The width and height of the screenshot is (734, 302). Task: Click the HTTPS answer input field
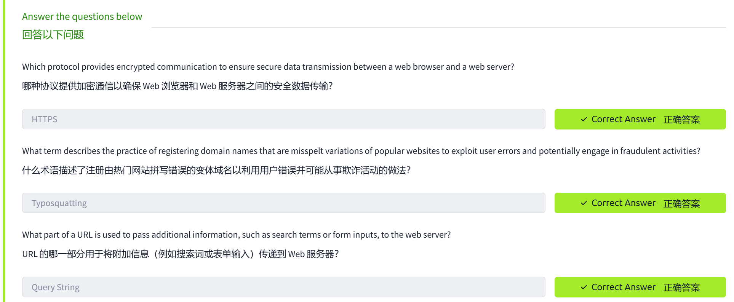[x=283, y=119]
